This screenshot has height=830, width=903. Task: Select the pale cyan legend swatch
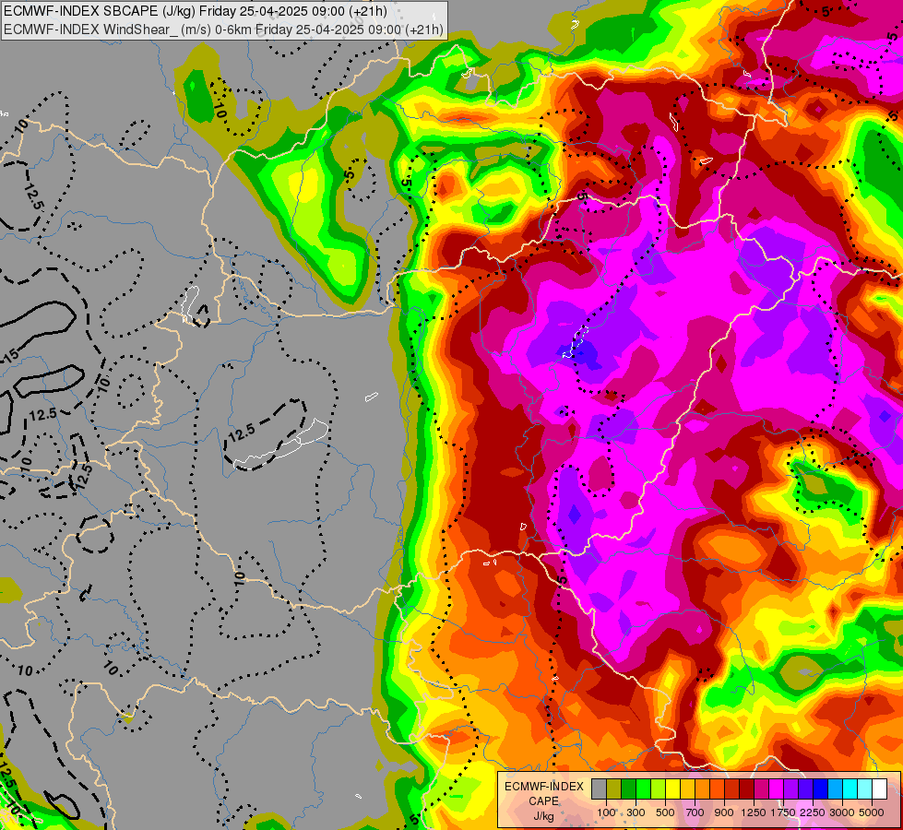click(864, 788)
